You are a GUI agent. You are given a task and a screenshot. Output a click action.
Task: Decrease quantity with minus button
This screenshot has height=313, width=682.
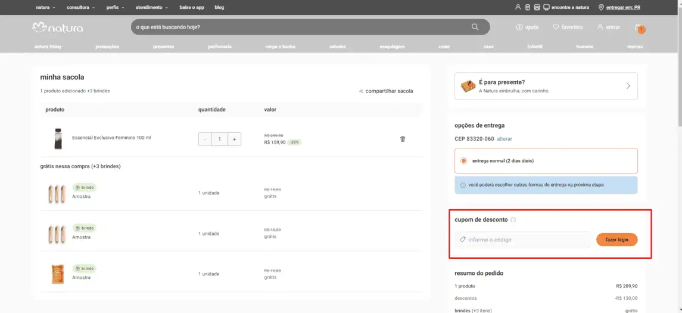[205, 140]
